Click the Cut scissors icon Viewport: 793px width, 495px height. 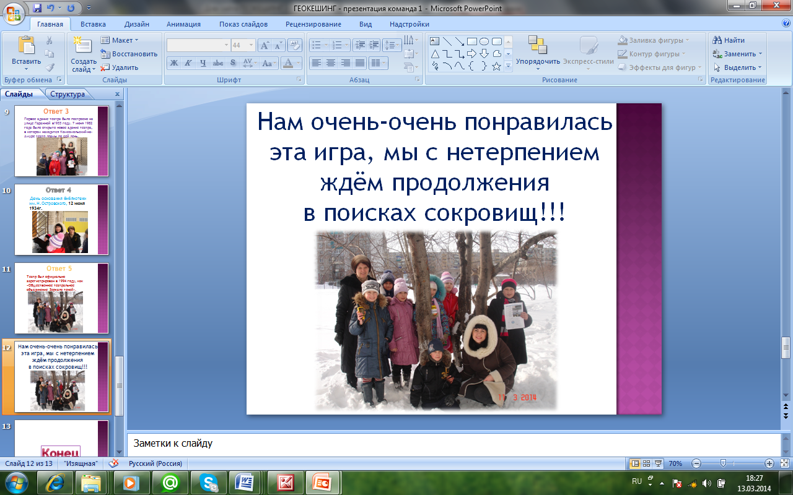(50, 40)
